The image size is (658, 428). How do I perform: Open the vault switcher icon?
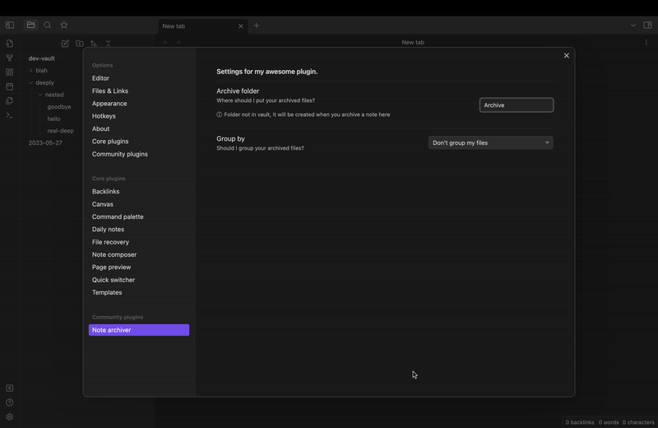(x=10, y=388)
